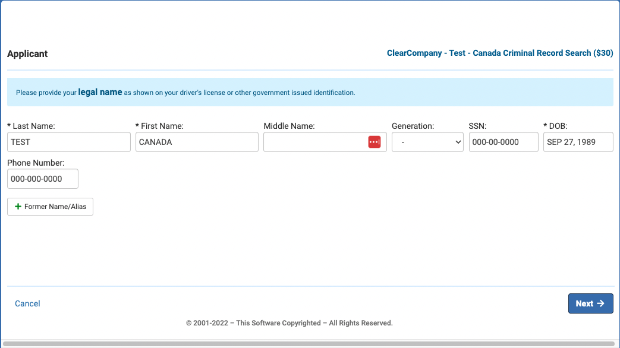Click the horizontal scrollbar at the bottom
This screenshot has height=348, width=620.
click(x=309, y=344)
